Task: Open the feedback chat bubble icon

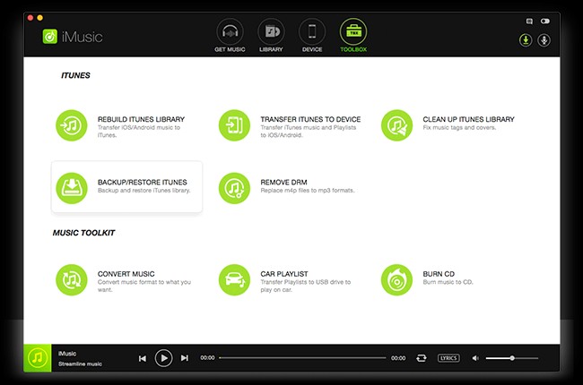Action: pyautogui.click(x=529, y=21)
